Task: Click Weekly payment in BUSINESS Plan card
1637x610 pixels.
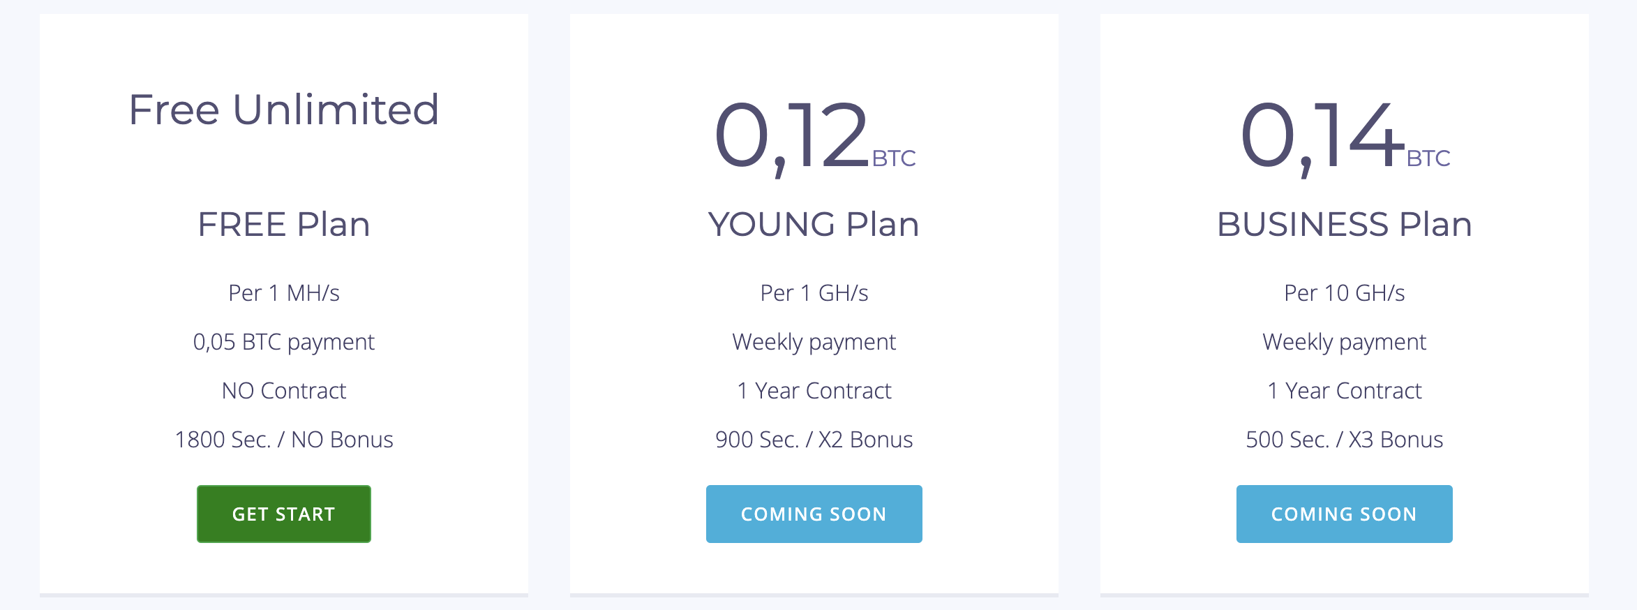Action: (x=1344, y=343)
